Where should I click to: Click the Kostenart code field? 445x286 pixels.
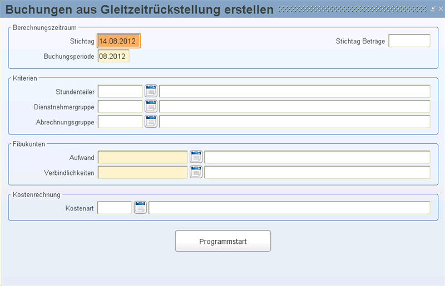click(115, 208)
